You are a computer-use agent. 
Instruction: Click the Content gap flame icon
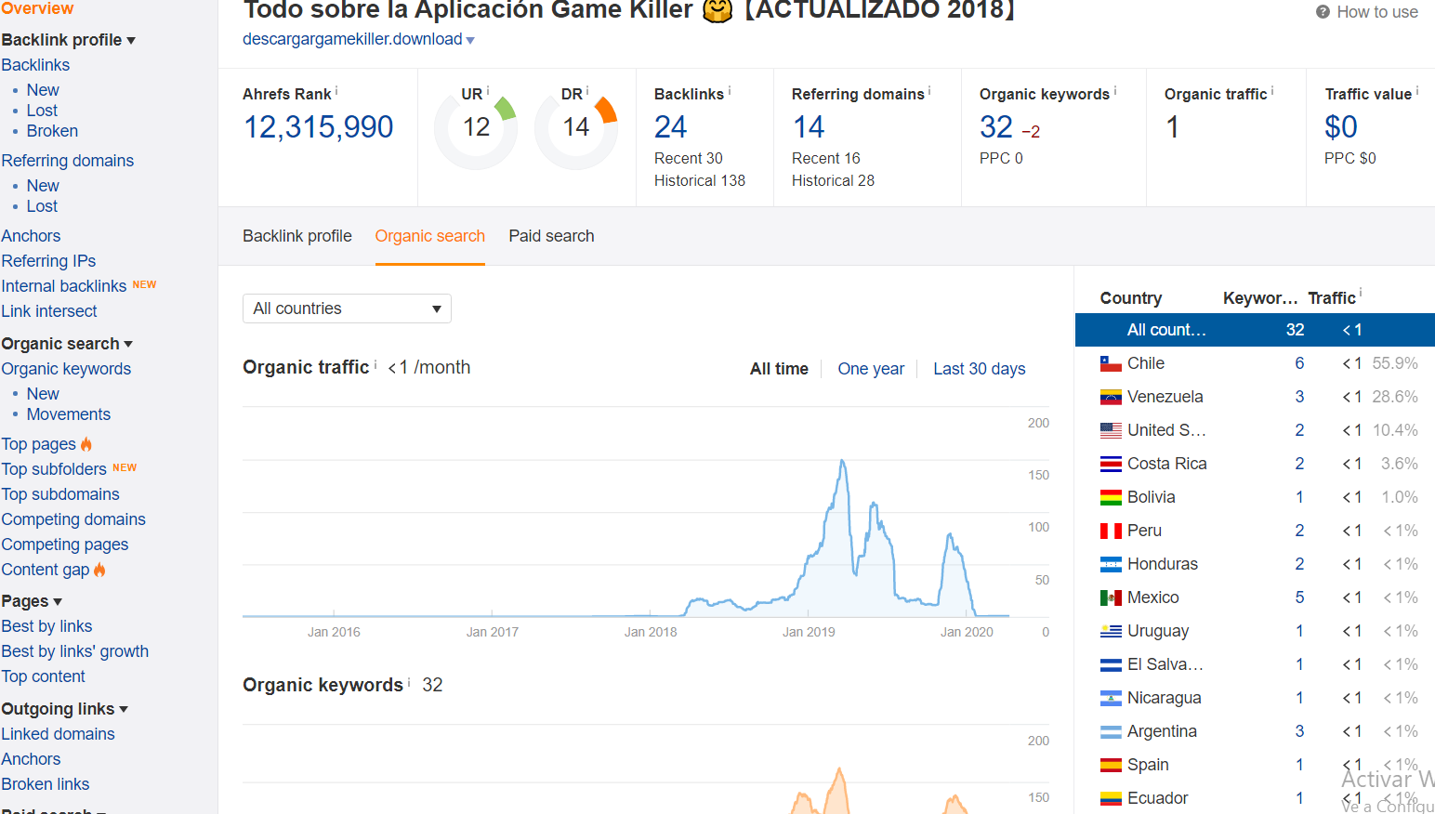click(99, 570)
